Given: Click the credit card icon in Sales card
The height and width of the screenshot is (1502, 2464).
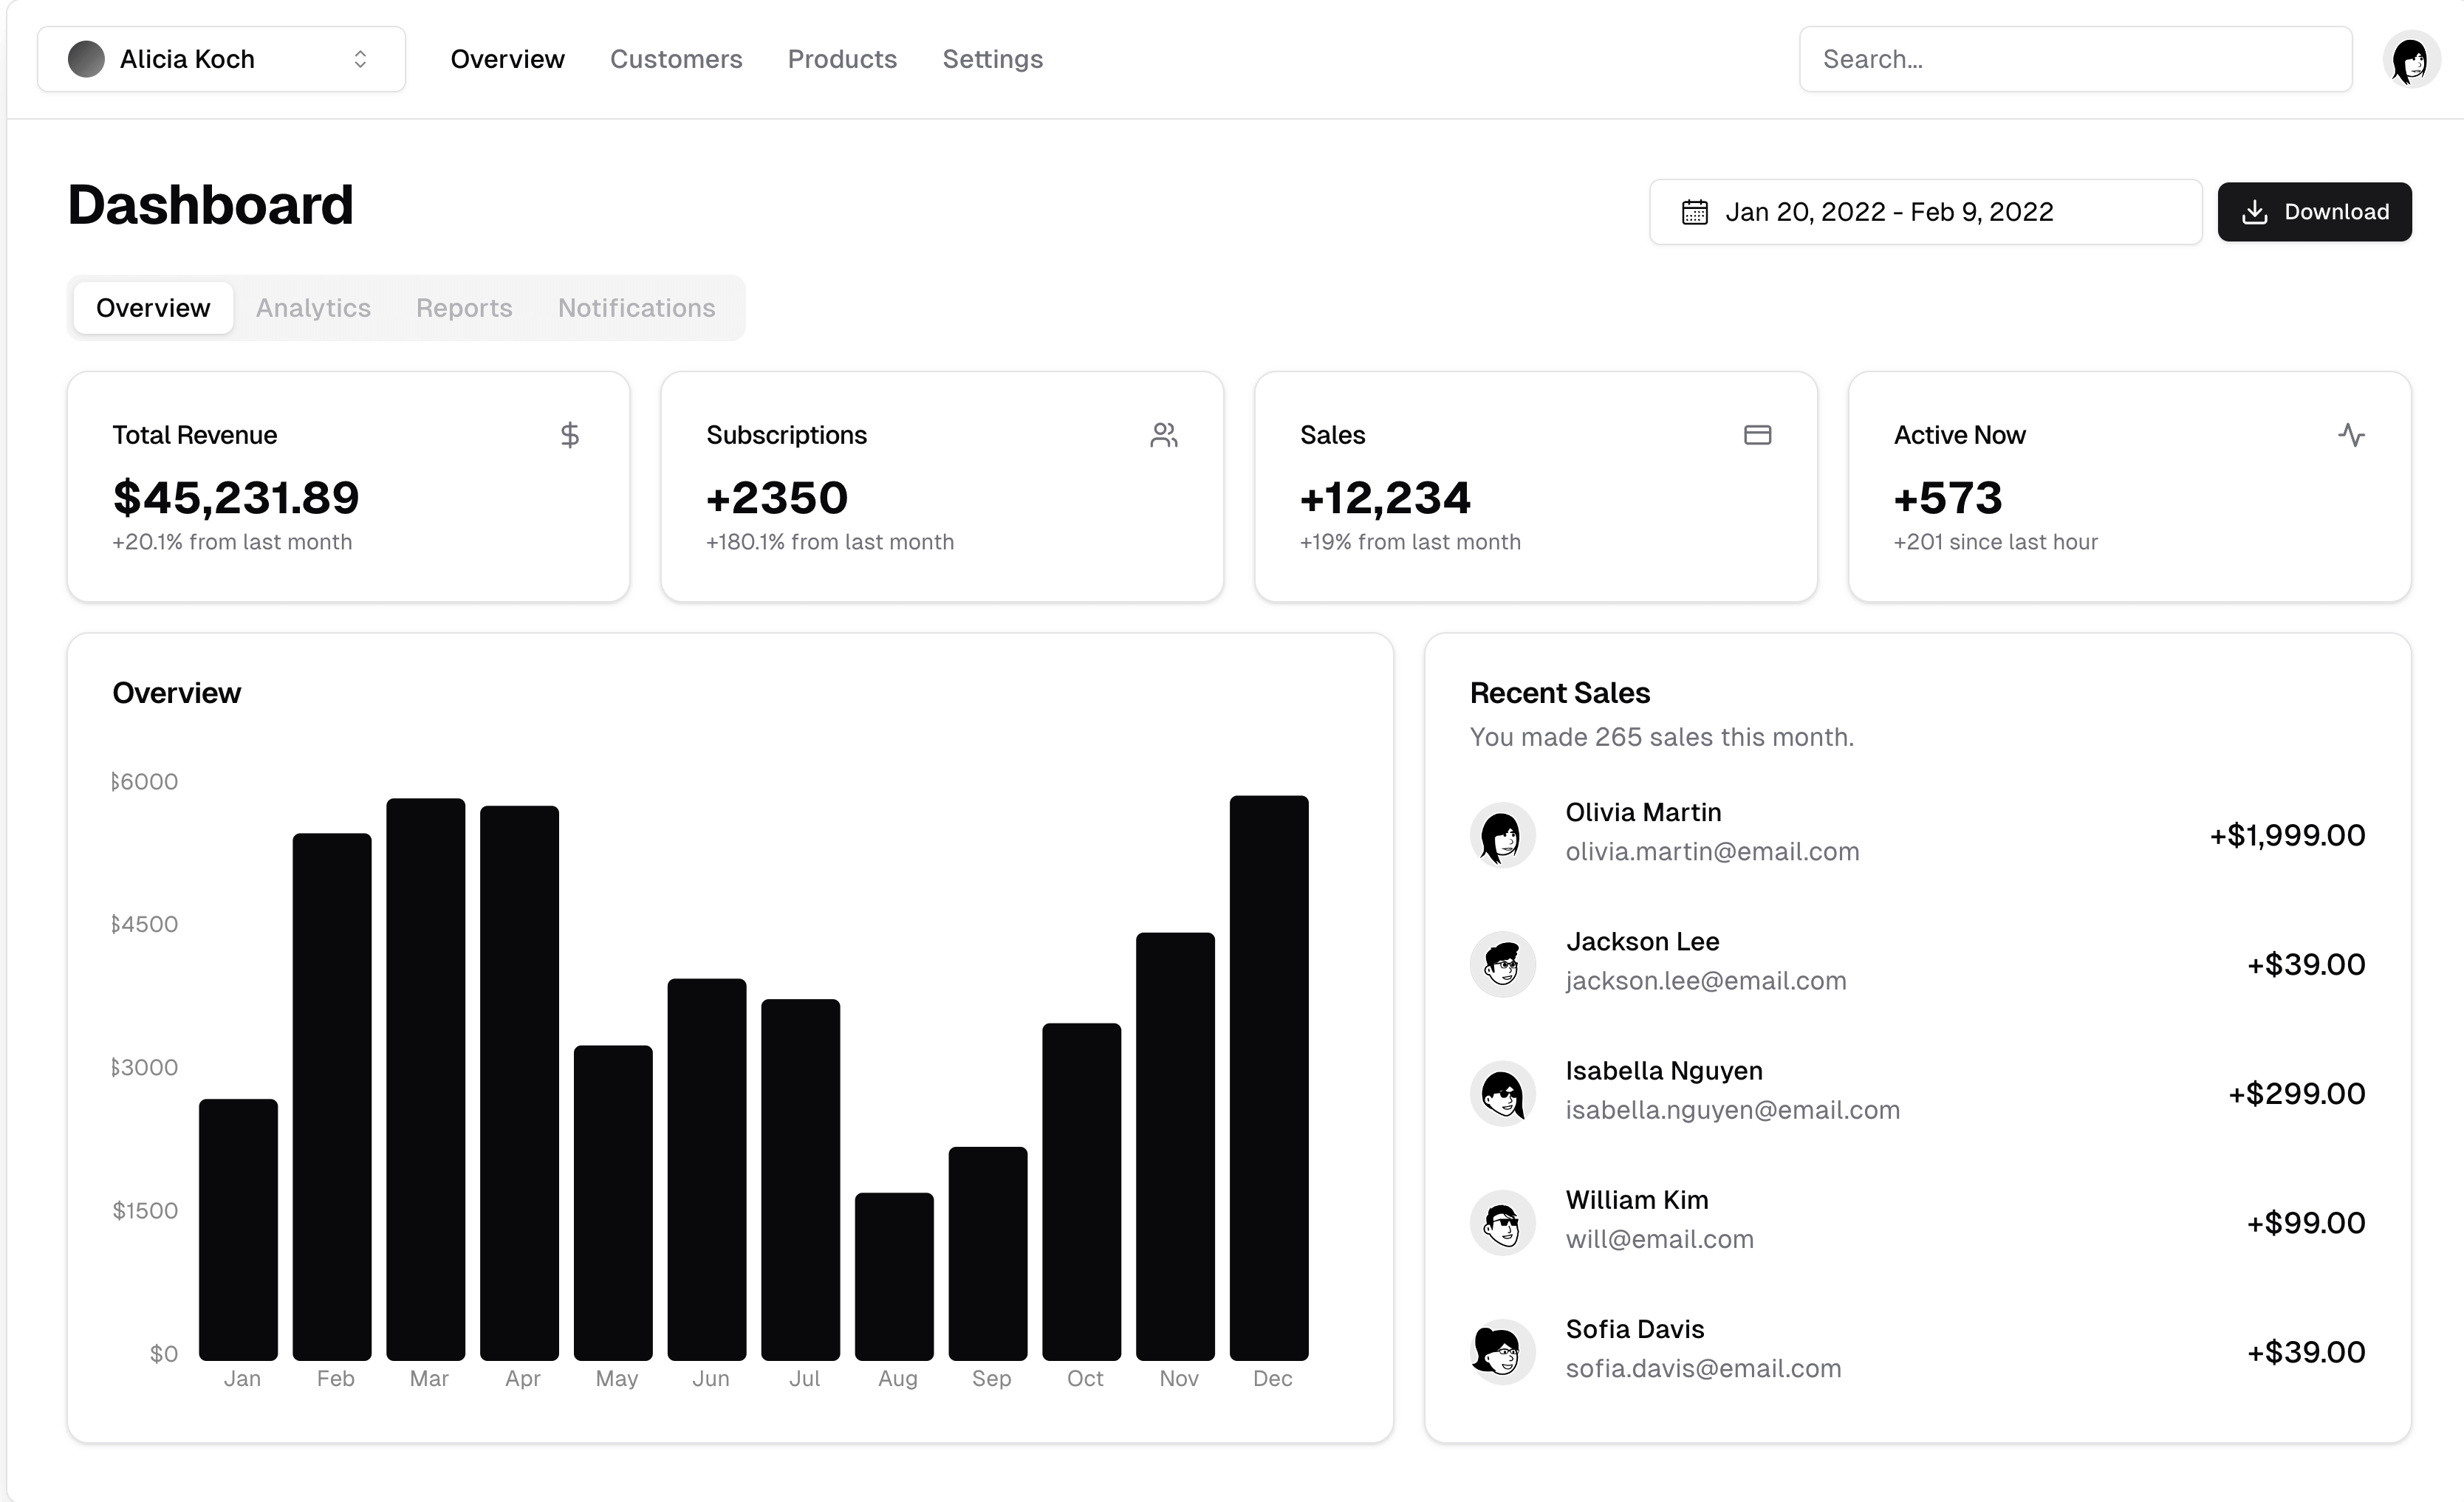Looking at the screenshot, I should 1757,435.
